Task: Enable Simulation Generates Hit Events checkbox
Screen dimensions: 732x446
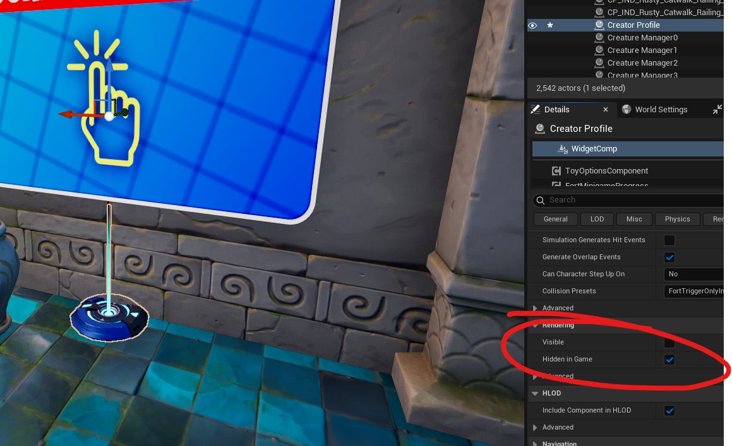Action: [669, 240]
